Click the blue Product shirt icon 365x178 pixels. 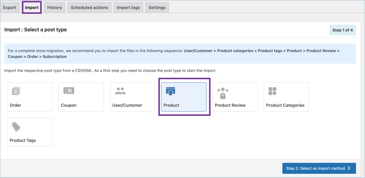click(x=170, y=91)
